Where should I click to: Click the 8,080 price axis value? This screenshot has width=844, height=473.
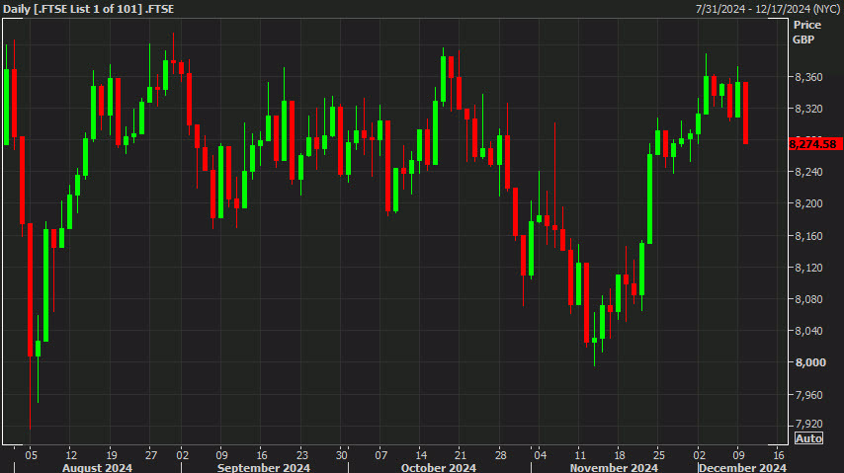coord(807,299)
